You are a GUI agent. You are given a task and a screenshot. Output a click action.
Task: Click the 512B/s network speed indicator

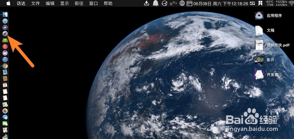point(282,3)
